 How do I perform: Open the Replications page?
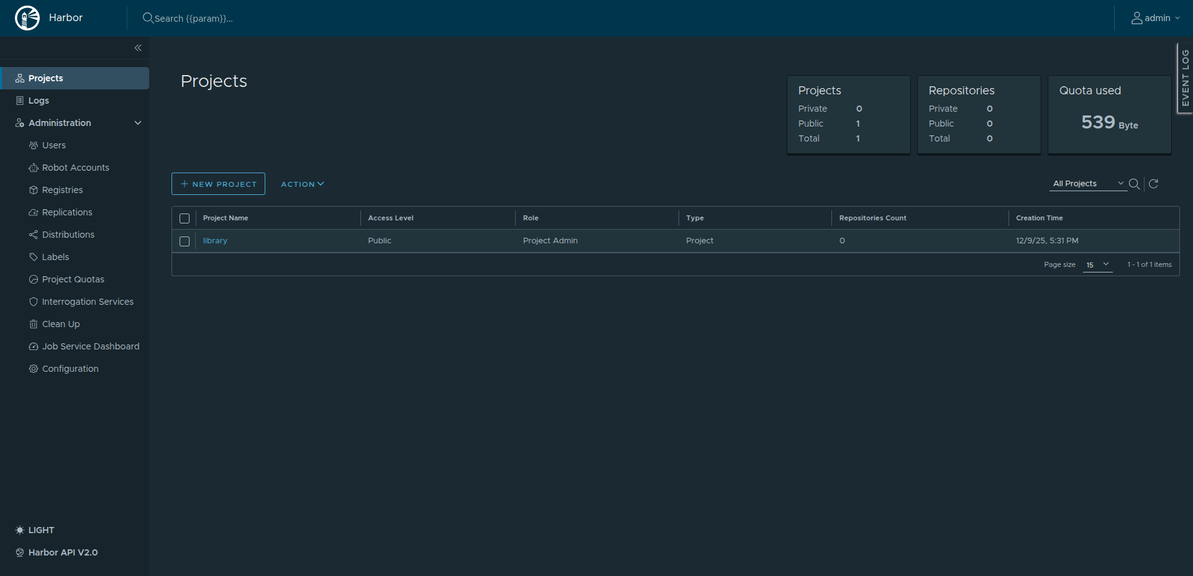[x=66, y=212]
